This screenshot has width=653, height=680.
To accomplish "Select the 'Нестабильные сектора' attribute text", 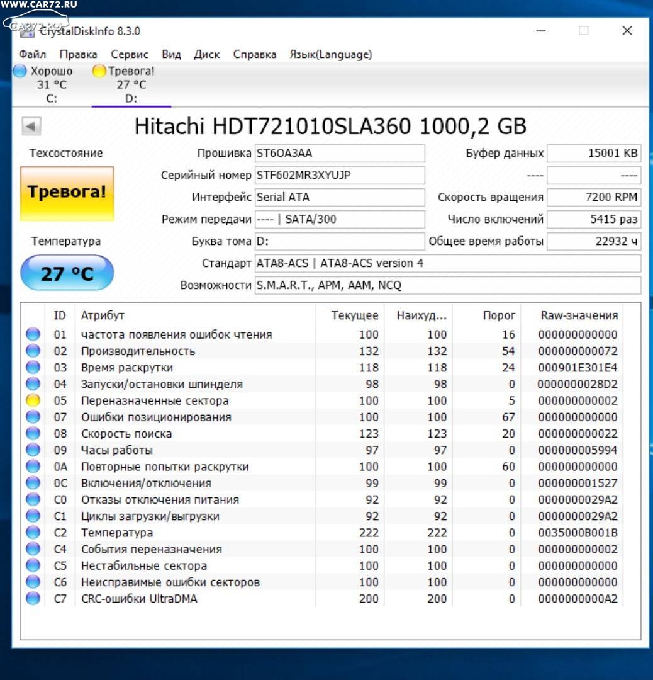I will 144,565.
